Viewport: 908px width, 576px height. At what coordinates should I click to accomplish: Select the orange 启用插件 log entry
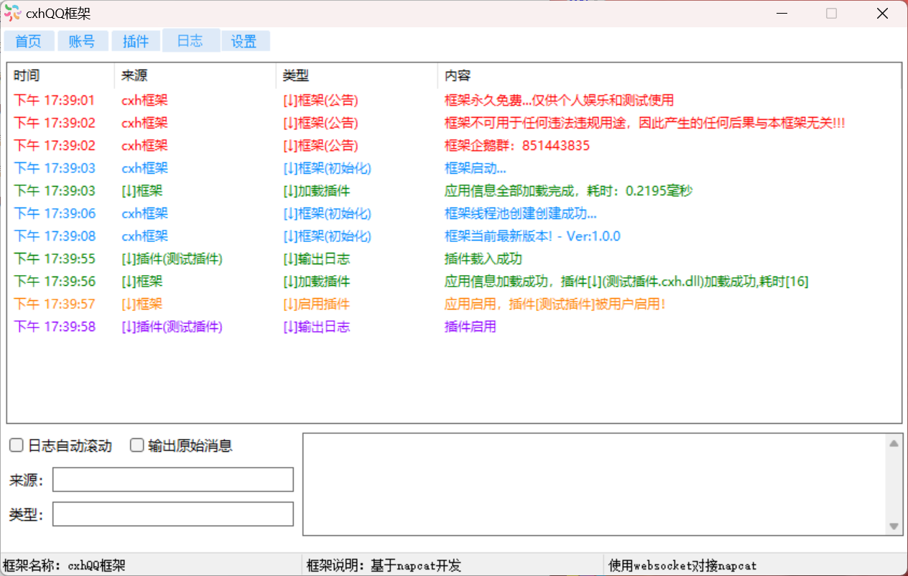316,305
